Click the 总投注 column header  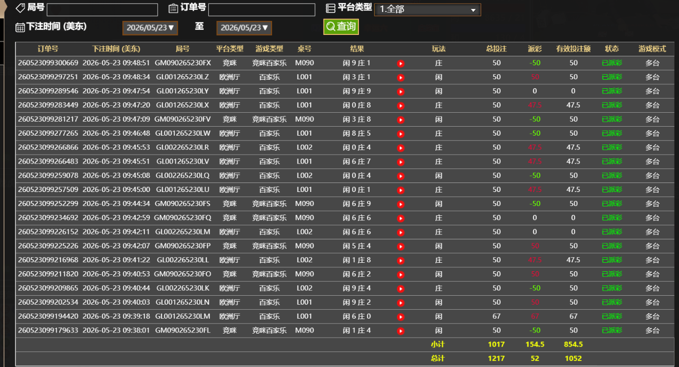496,49
